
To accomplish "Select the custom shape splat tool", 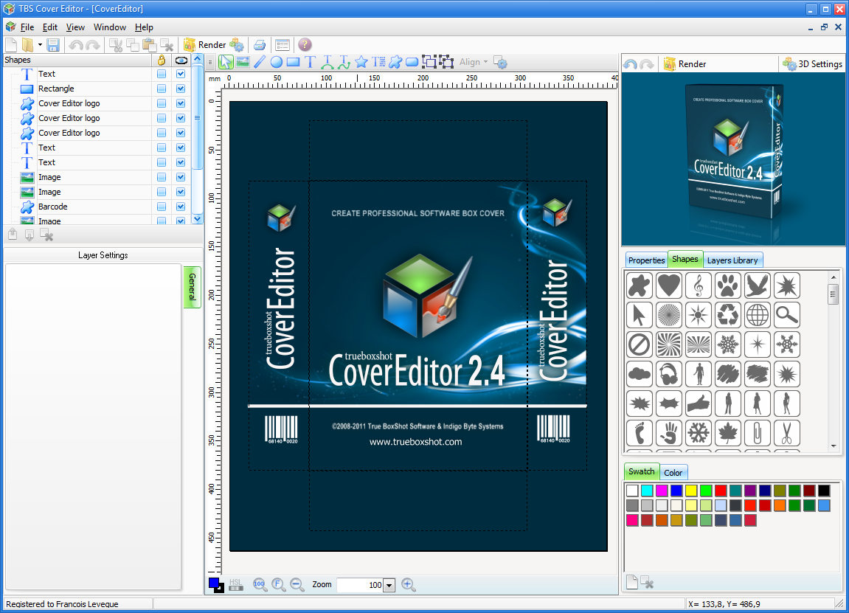I will point(395,62).
